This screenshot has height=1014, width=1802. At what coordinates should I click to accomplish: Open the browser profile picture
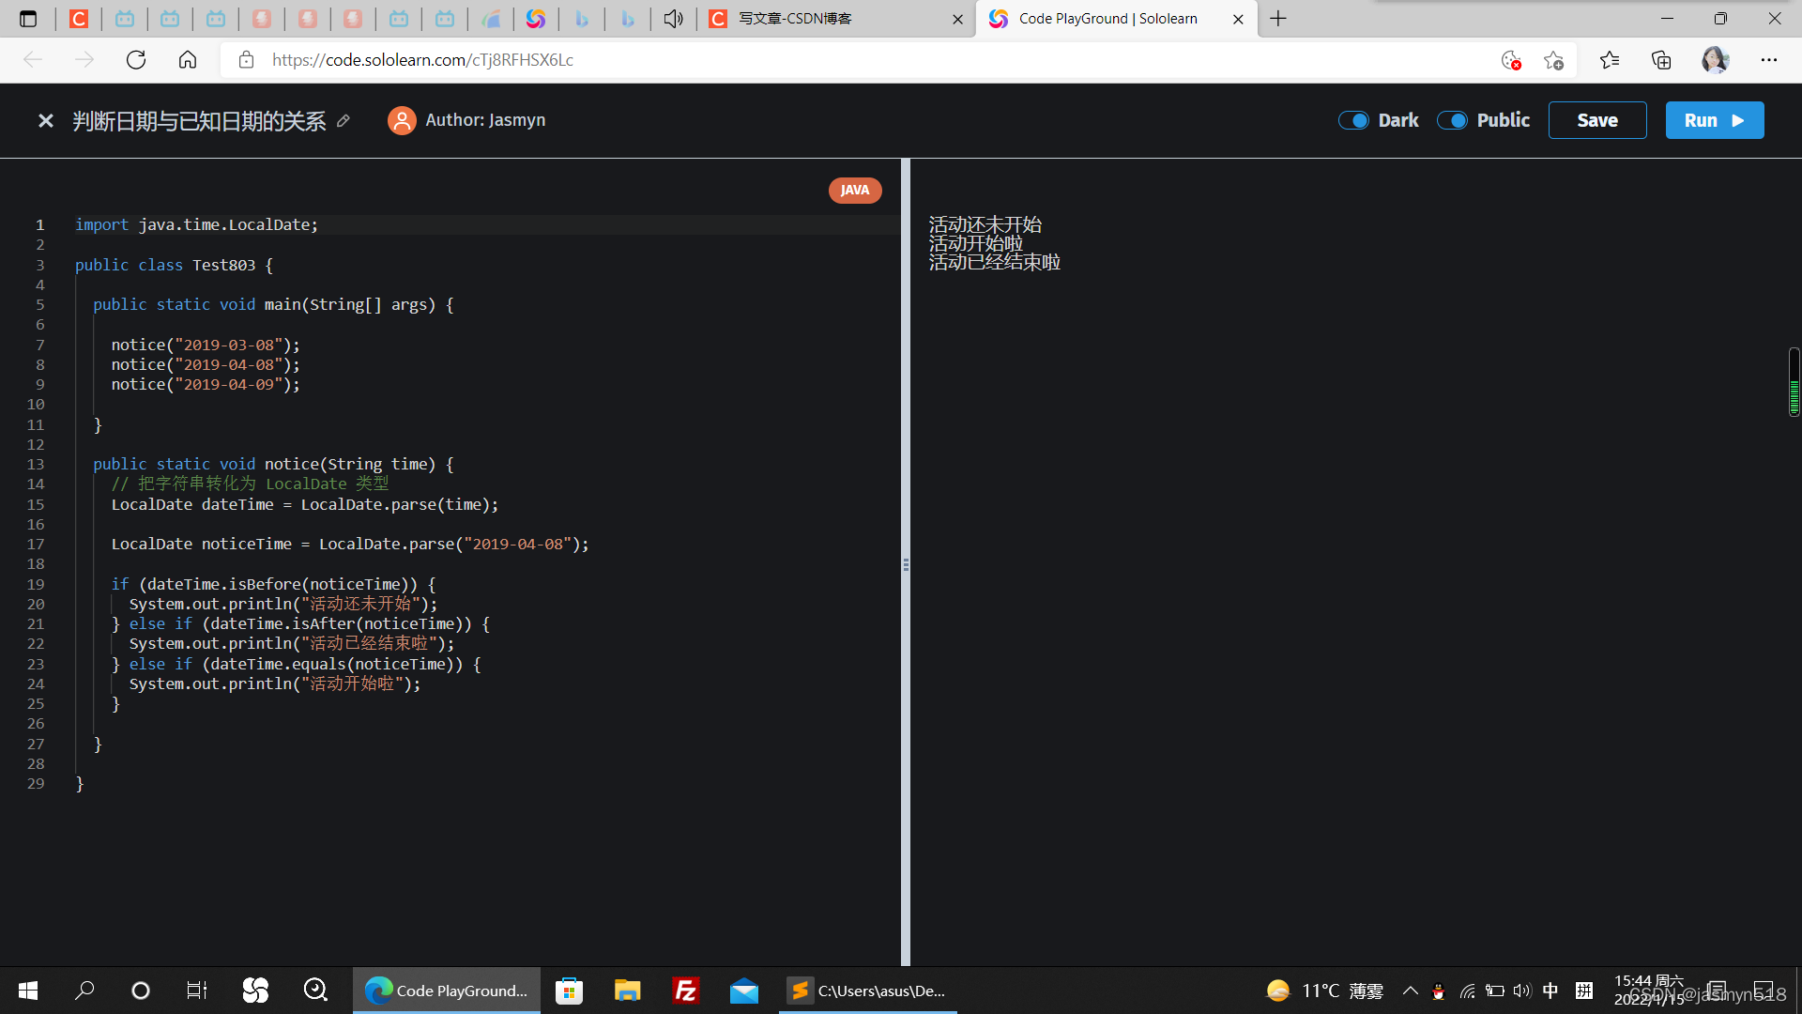pos(1715,60)
